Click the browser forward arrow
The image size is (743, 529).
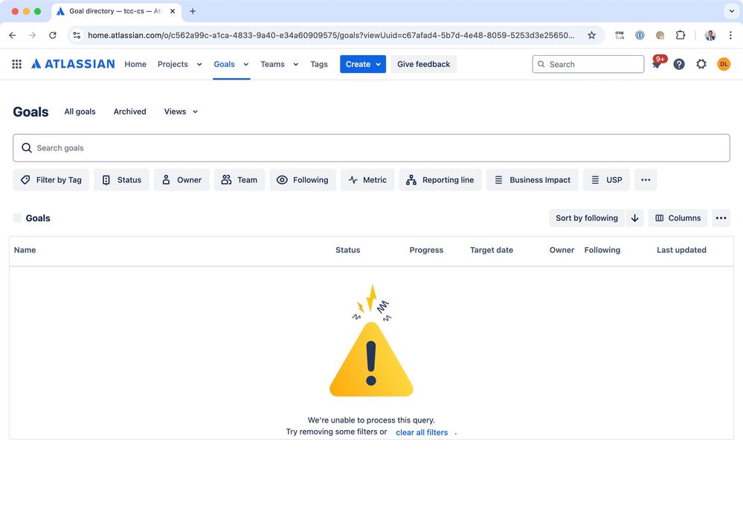pyautogui.click(x=32, y=35)
